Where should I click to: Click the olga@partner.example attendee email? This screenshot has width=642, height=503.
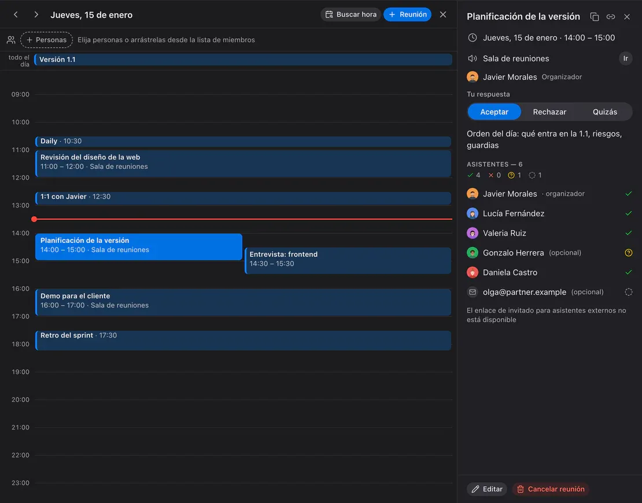525,292
